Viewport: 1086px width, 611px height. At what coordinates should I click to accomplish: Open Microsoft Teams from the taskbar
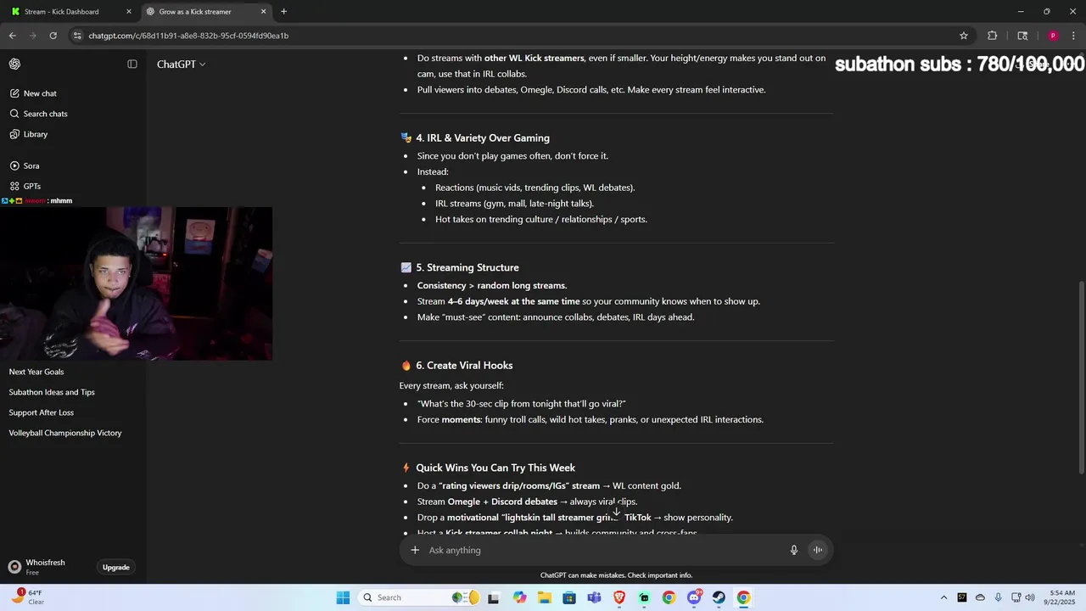coord(594,597)
